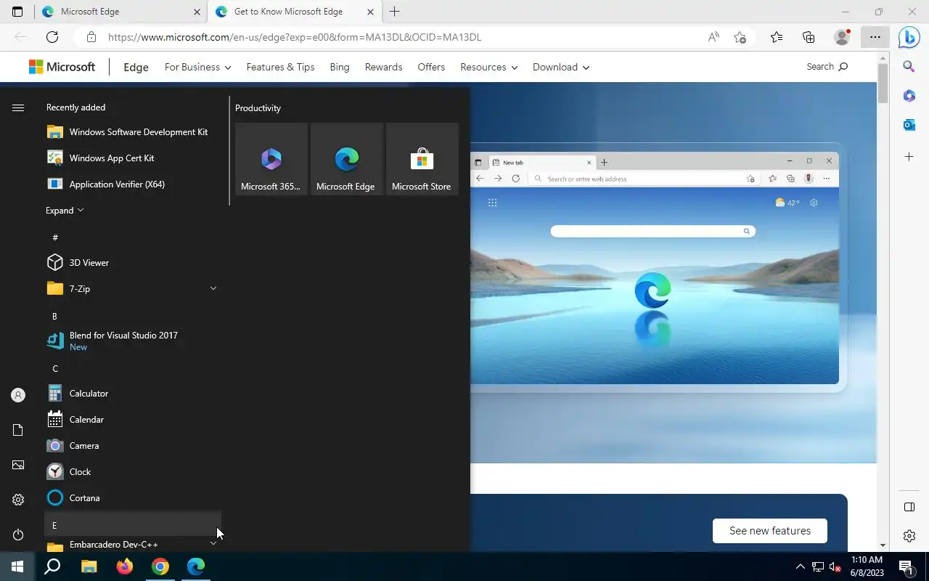The image size is (929, 581).
Task: Open Edge Settings and more menu
Action: [x=875, y=37]
